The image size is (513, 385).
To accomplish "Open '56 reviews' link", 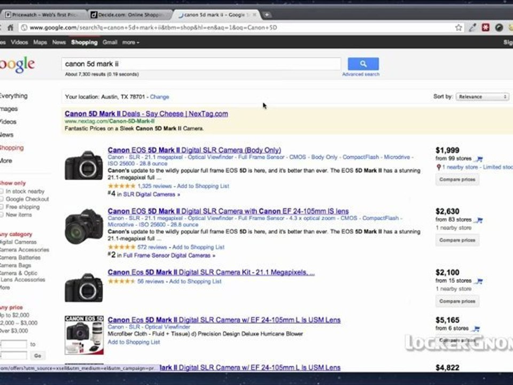I will pyautogui.click(x=151, y=281).
